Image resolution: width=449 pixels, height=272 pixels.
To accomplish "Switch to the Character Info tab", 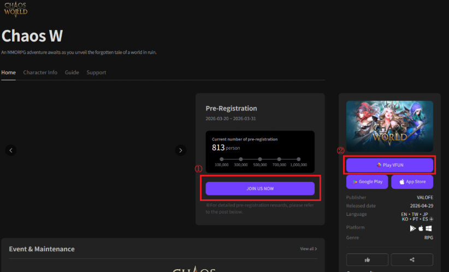I will click(40, 73).
